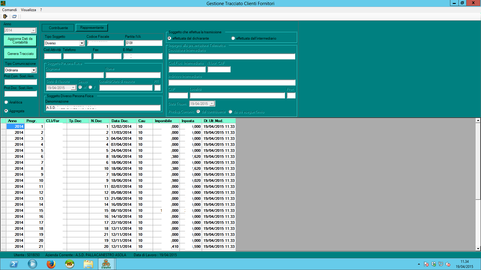Image resolution: width=481 pixels, height=270 pixels.
Task: Open the Dropbox tray icon
Action: coord(434,264)
